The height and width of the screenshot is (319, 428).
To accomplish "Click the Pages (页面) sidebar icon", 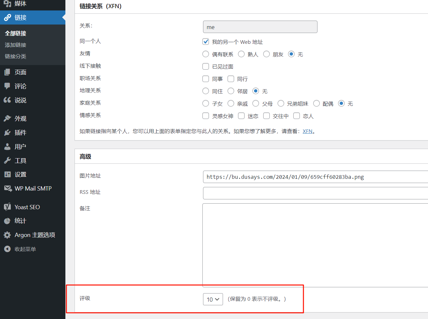I will point(7,72).
